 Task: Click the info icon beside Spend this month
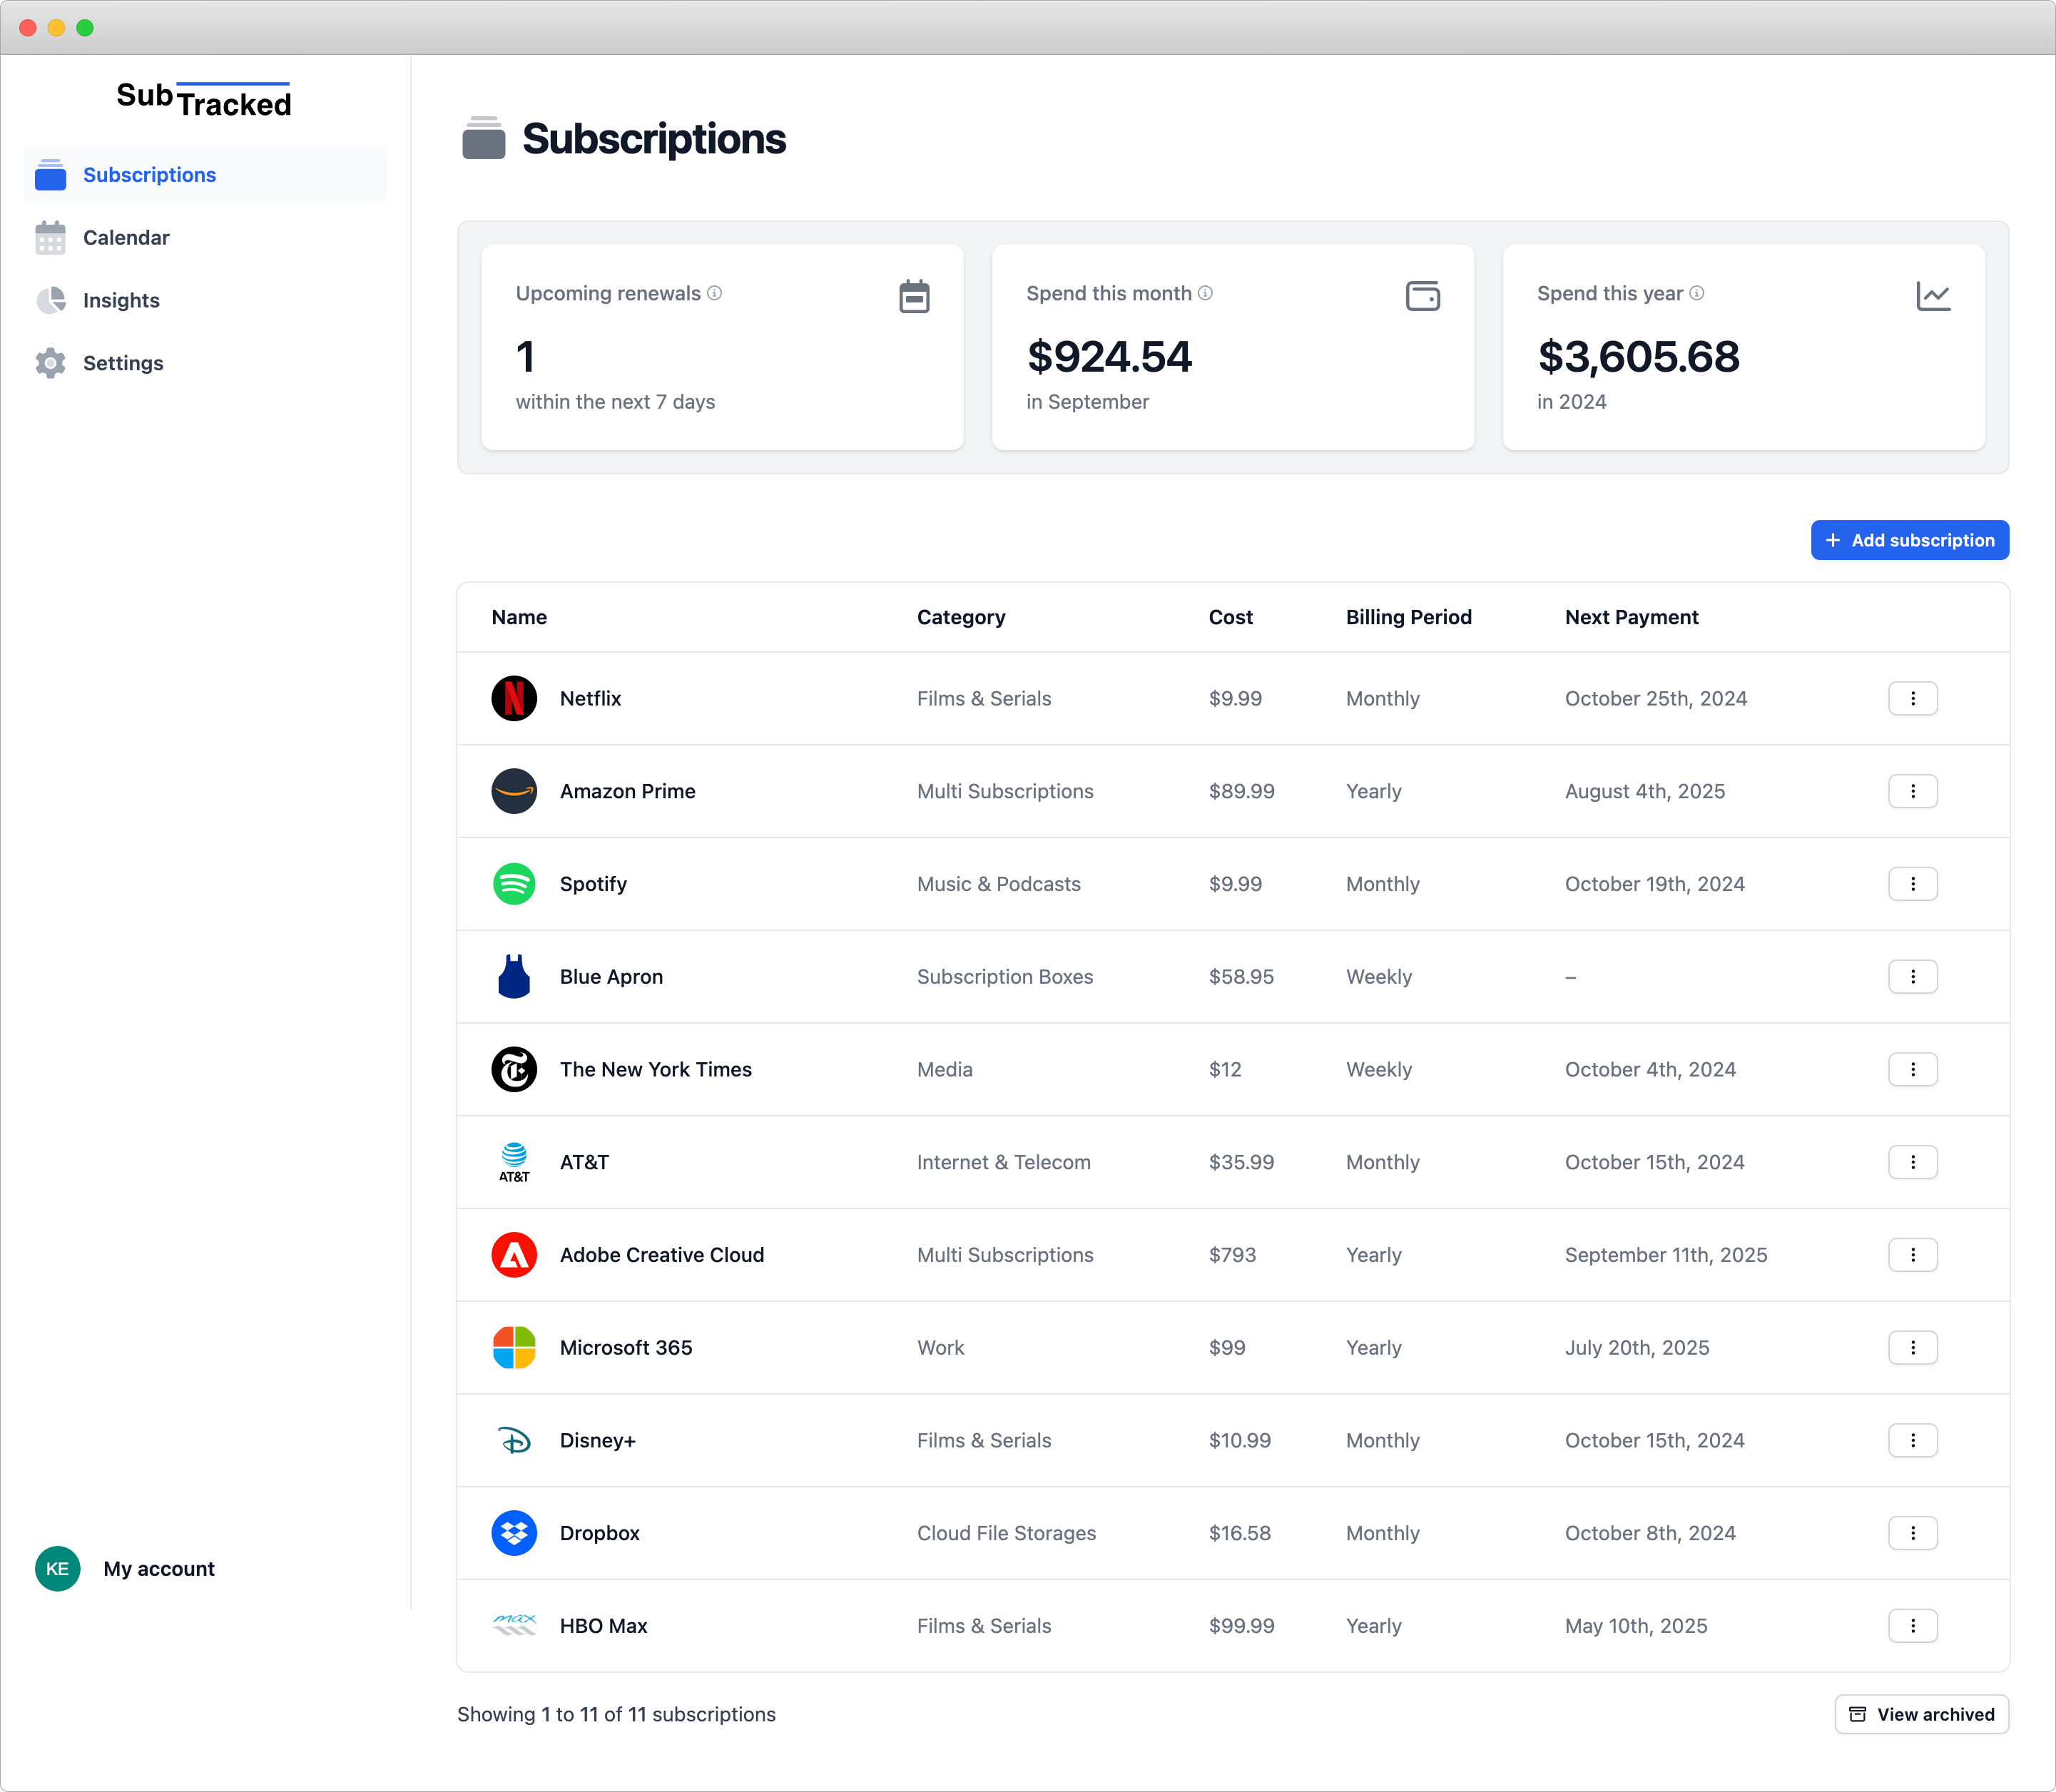pyautogui.click(x=1206, y=293)
